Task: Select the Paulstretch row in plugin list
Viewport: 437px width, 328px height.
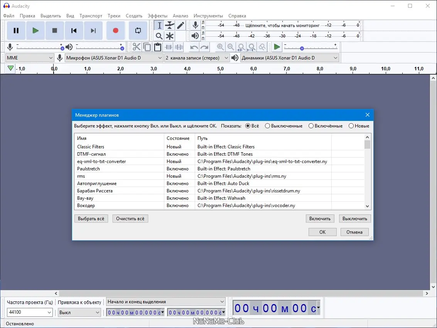Action: [88, 169]
